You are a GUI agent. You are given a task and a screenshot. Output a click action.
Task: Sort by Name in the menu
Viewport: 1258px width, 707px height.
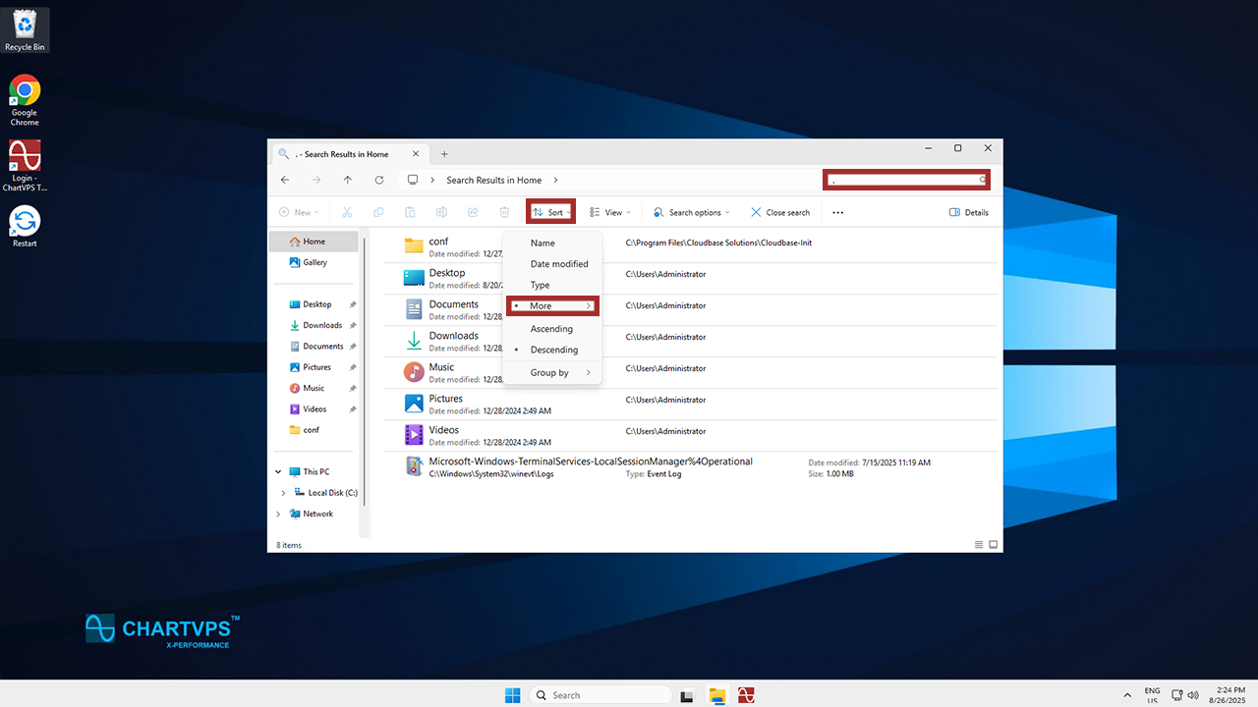click(x=543, y=243)
